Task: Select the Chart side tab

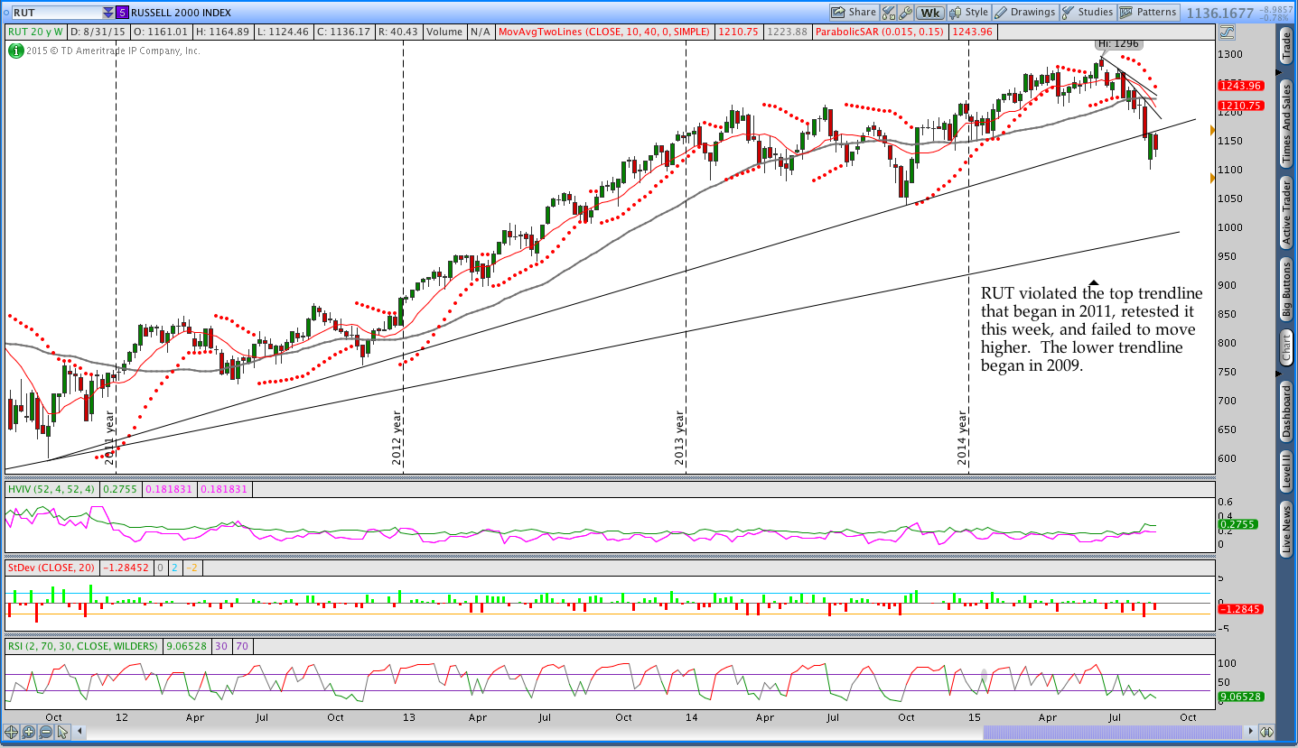Action: 1286,348
